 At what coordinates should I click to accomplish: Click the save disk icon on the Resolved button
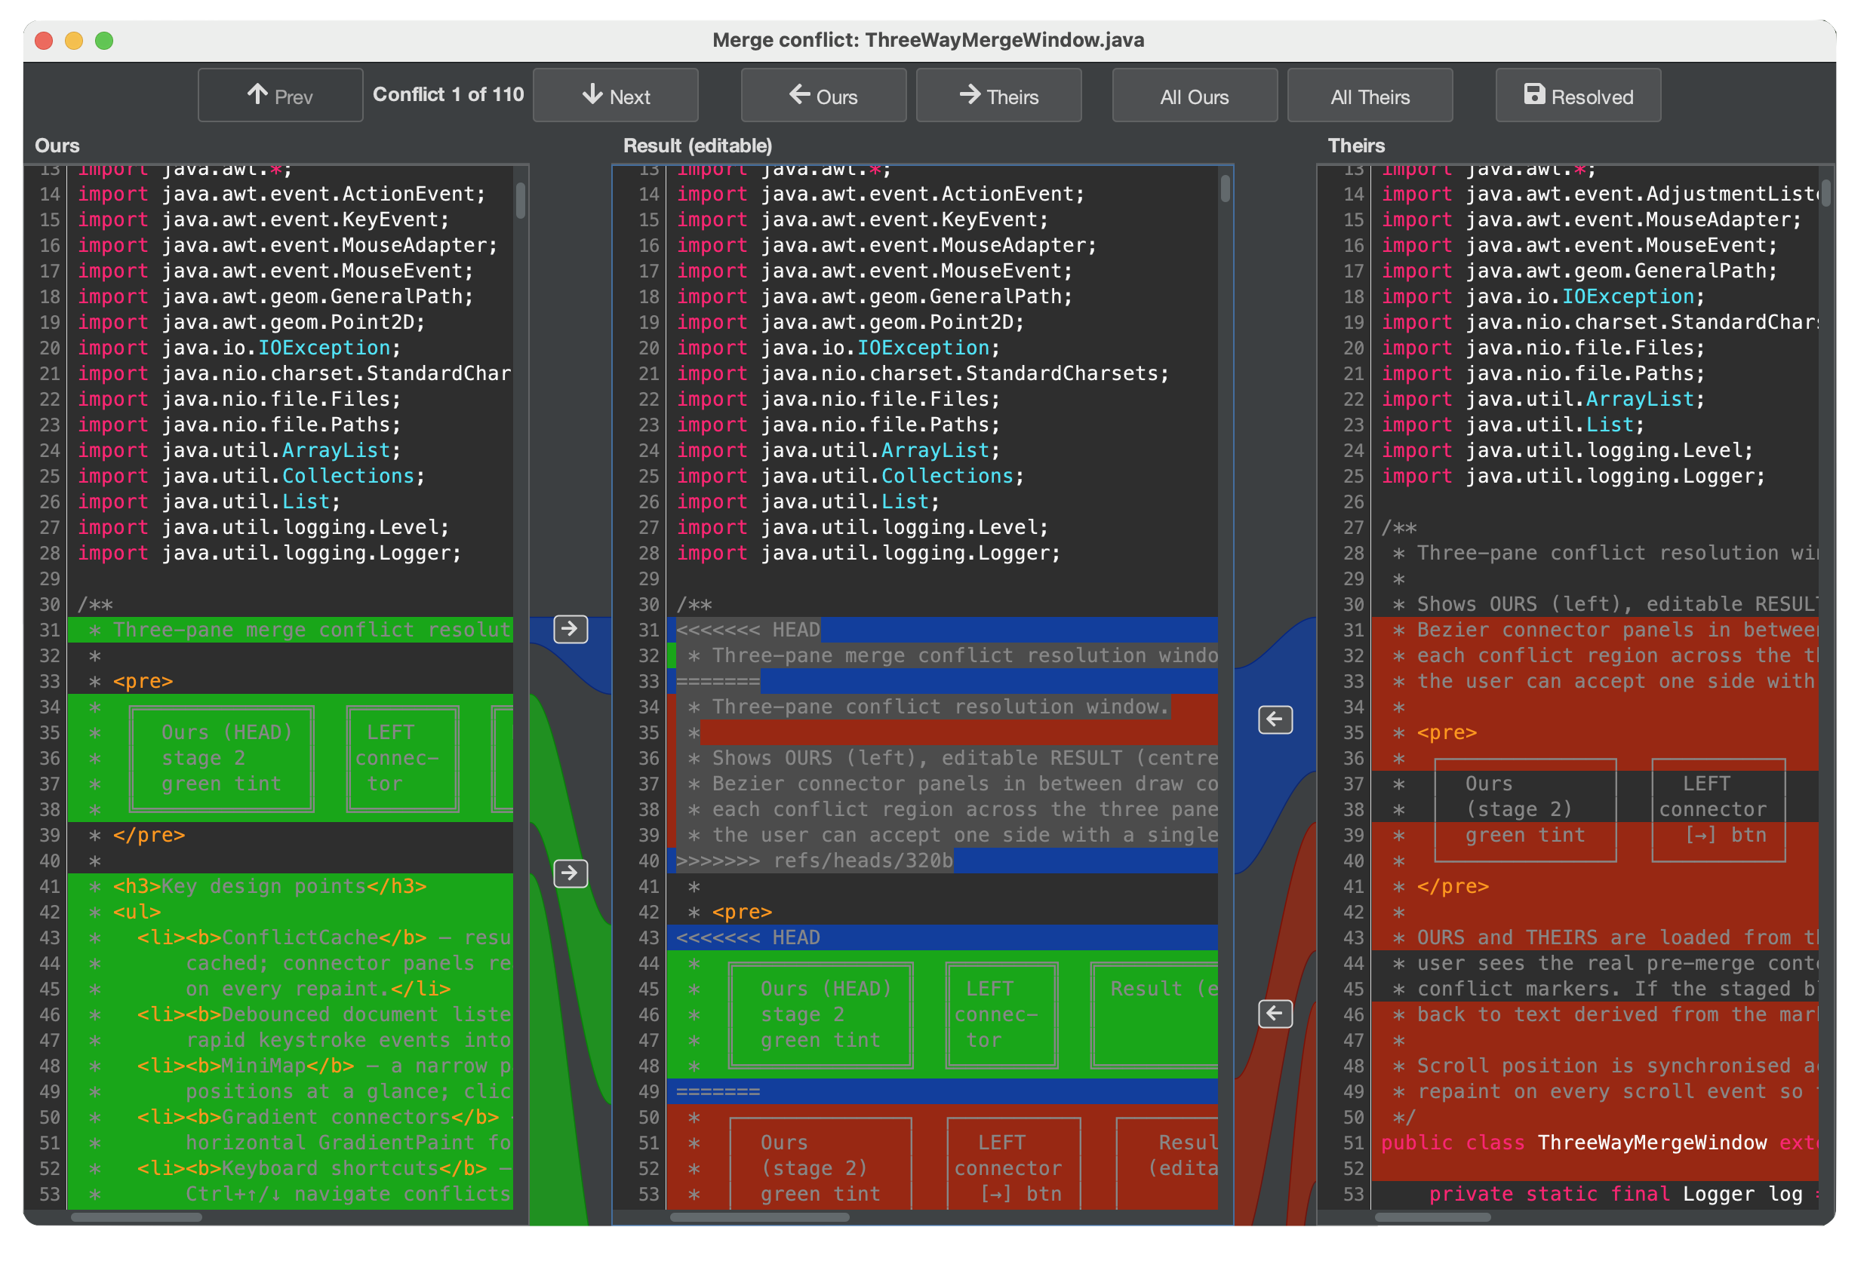(1534, 96)
